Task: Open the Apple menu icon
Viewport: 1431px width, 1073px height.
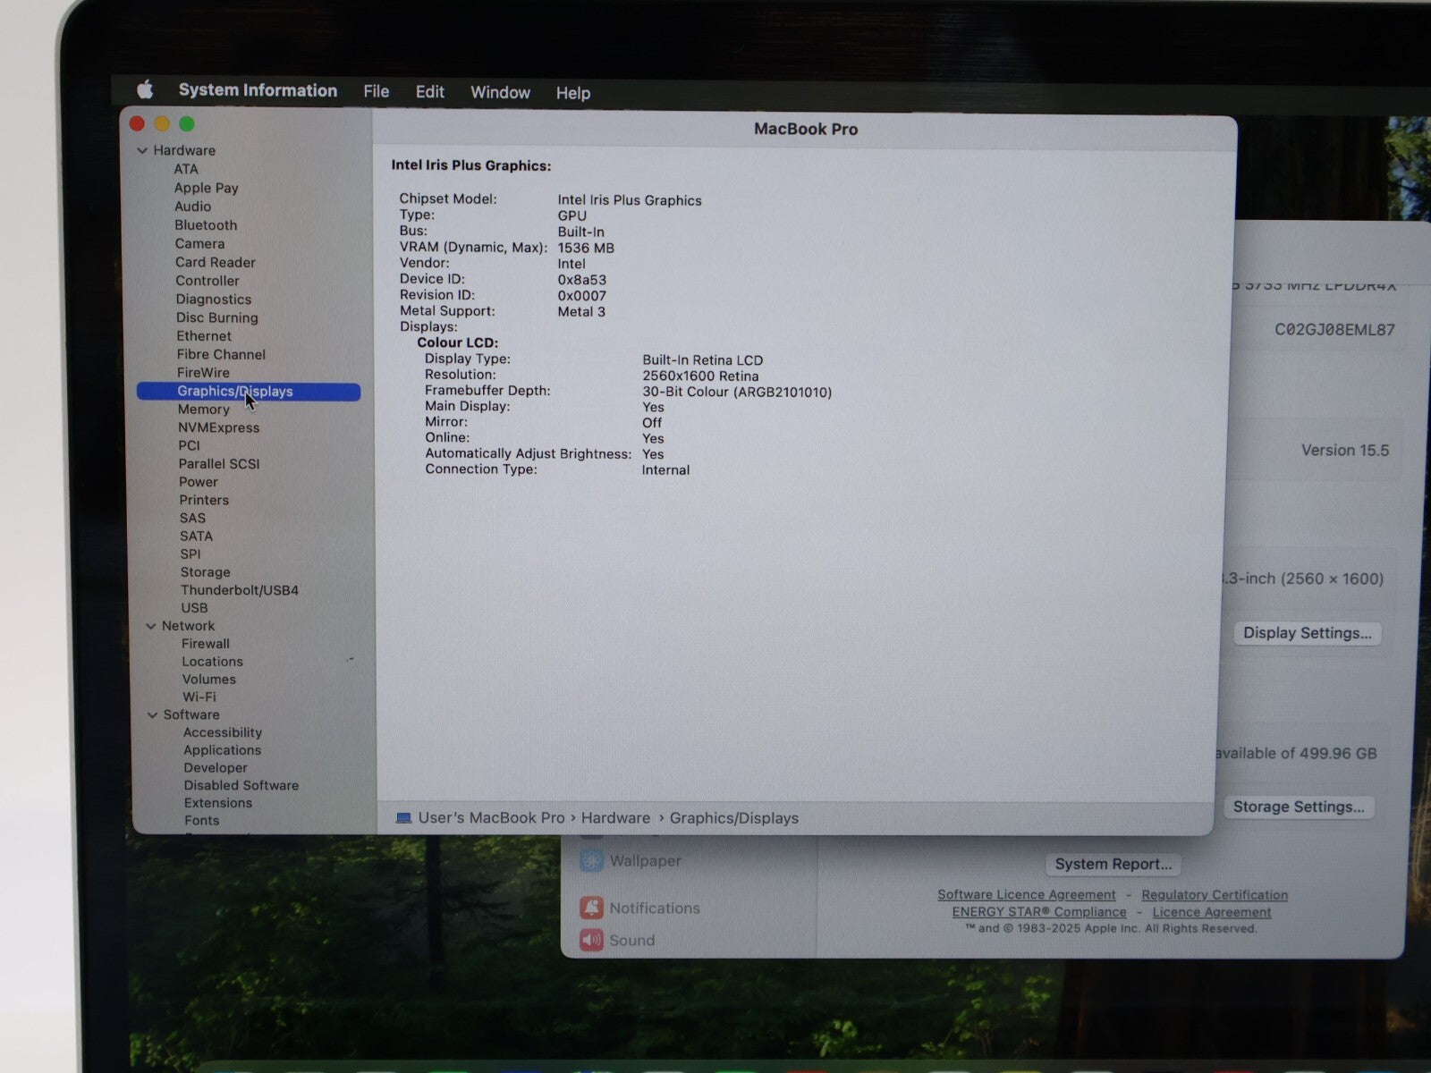Action: tap(145, 89)
